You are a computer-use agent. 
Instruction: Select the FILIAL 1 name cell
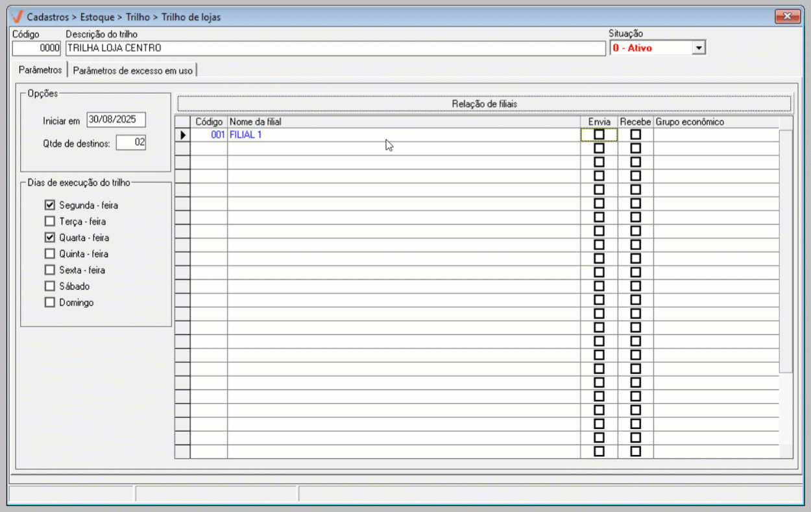404,135
